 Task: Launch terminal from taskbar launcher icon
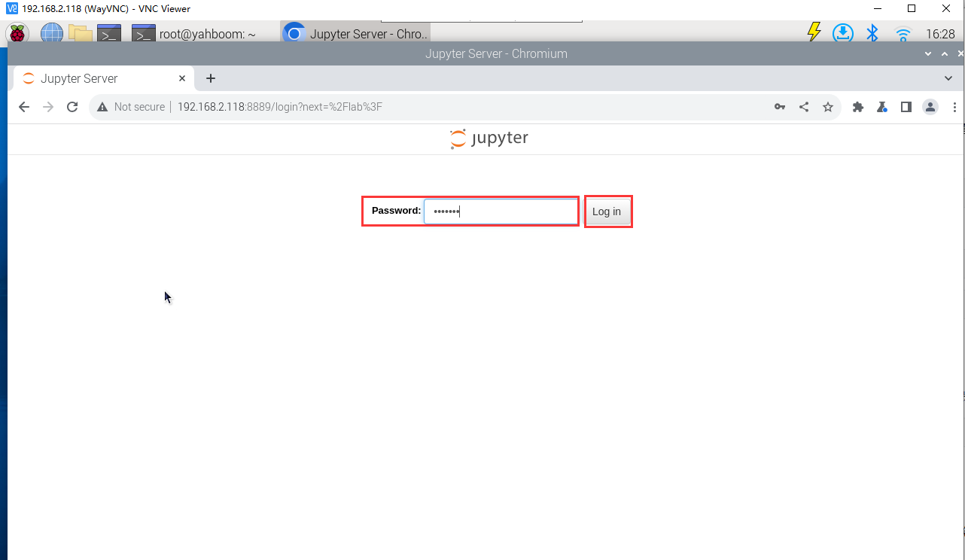[x=110, y=34]
